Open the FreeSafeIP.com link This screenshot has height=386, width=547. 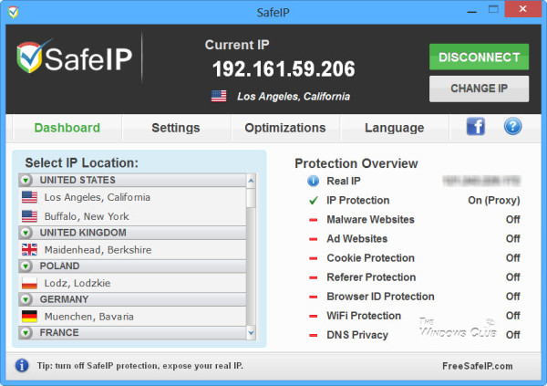[477, 366]
